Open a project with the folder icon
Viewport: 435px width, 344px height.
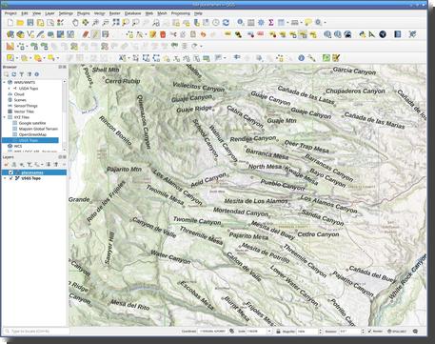click(x=20, y=23)
